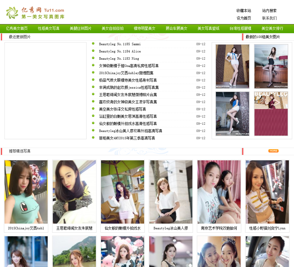294x267 pixels.
Task: Go to 亿秀美女首页 nav item
Action: click(17, 29)
